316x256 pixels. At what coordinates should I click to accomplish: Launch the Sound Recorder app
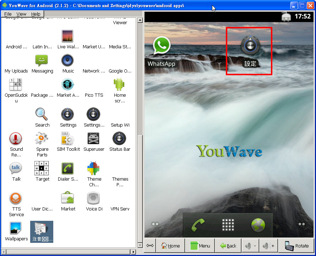[x=16, y=139]
